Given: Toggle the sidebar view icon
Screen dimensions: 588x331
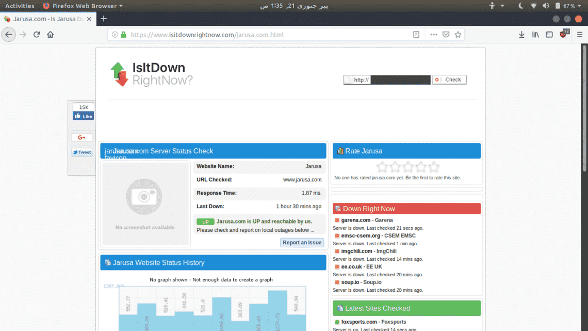Looking at the screenshot, I should [549, 35].
